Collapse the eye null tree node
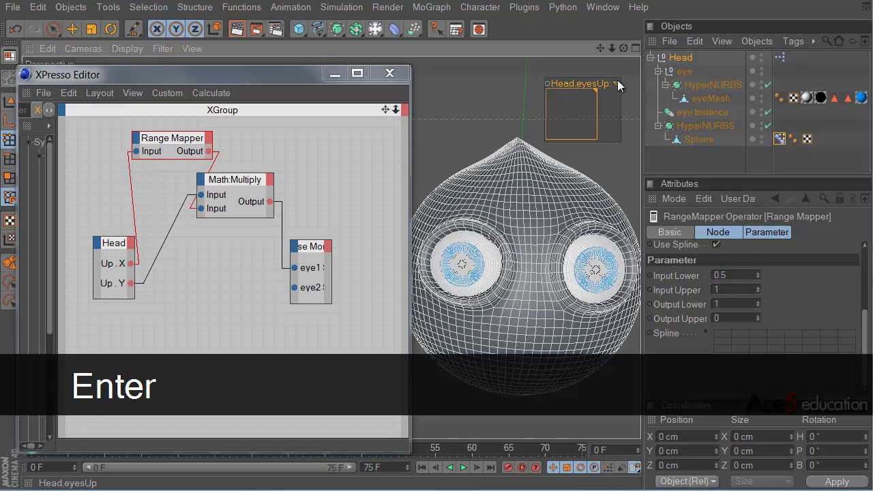The image size is (873, 491). [x=657, y=71]
